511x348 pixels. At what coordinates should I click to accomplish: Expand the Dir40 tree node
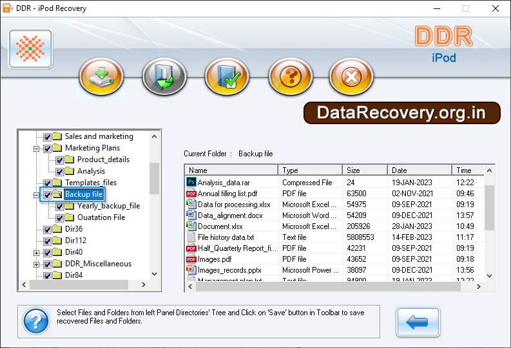point(37,253)
